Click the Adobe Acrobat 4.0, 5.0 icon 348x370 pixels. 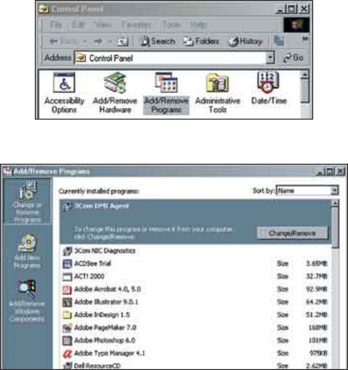click(67, 289)
